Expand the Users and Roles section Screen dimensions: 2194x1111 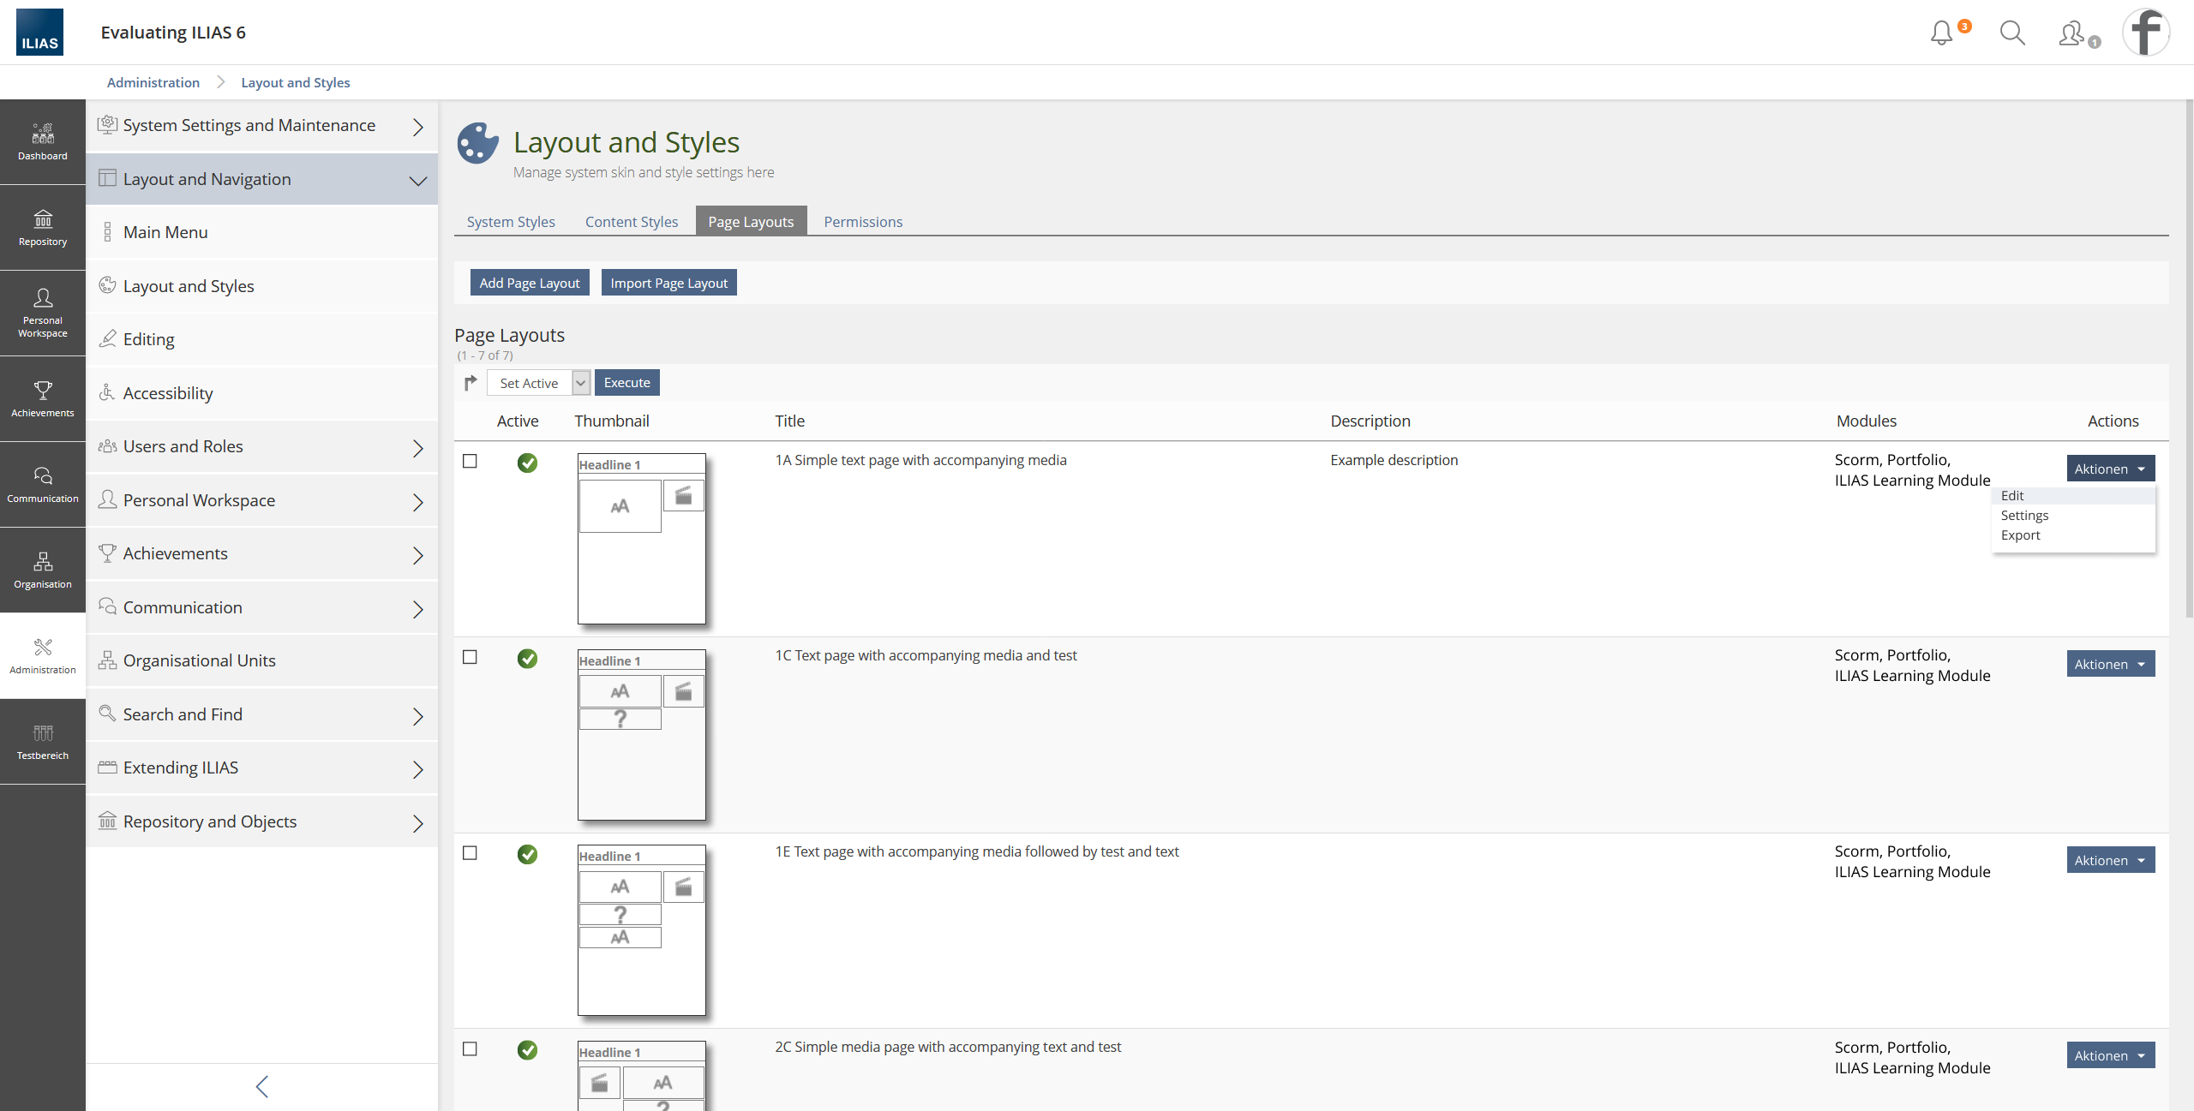261,447
